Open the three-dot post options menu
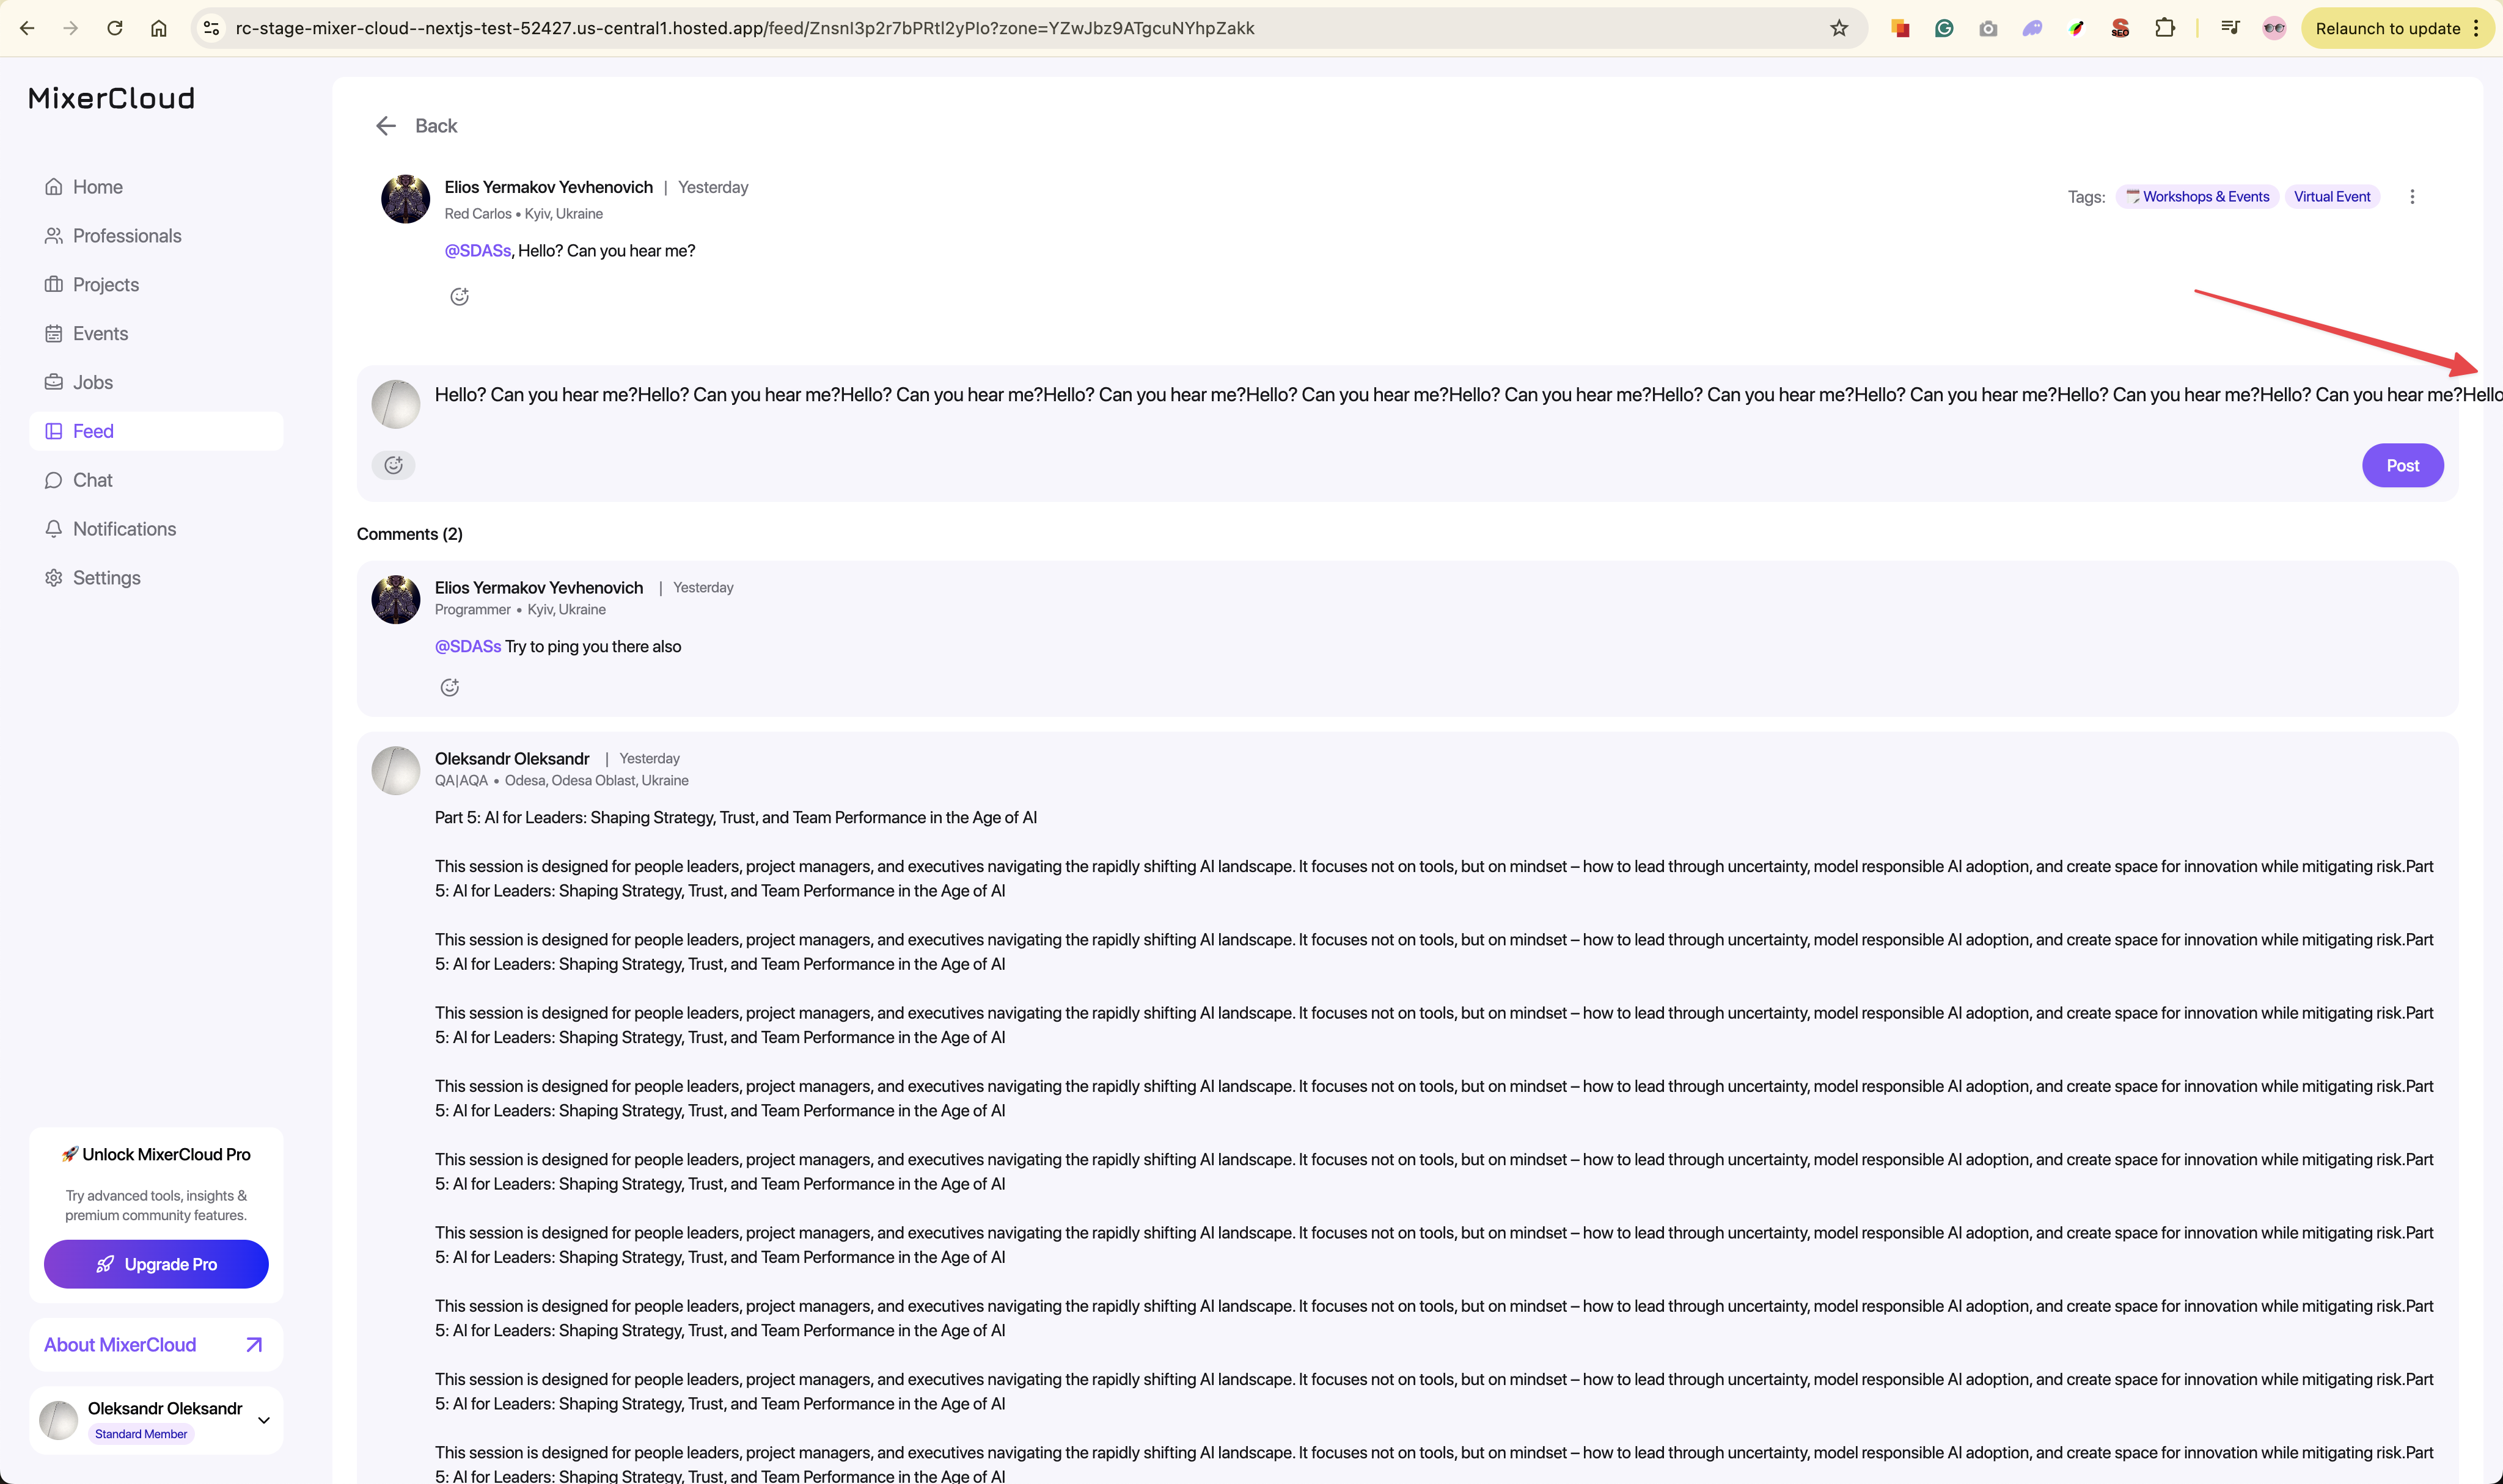2503x1484 pixels. (2412, 197)
